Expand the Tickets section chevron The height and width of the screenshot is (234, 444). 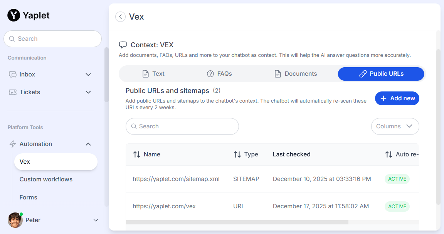coord(88,92)
